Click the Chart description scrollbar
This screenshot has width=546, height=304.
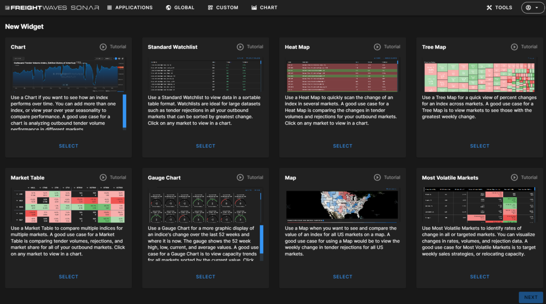pyautogui.click(x=125, y=112)
